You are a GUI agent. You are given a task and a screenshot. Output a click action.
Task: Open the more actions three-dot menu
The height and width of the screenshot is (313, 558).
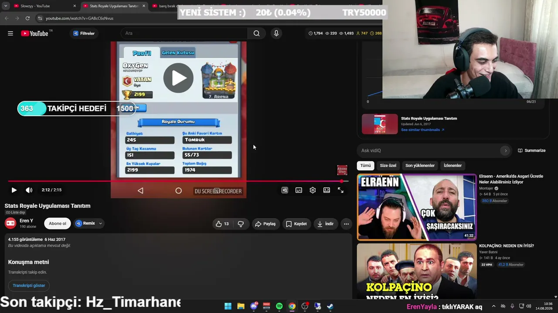(346, 224)
